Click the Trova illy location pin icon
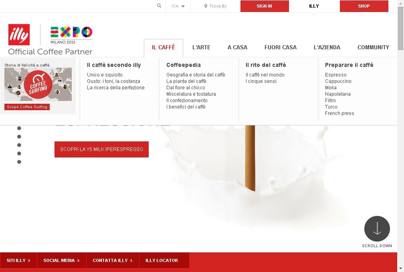This screenshot has height=272, width=404. (206, 6)
